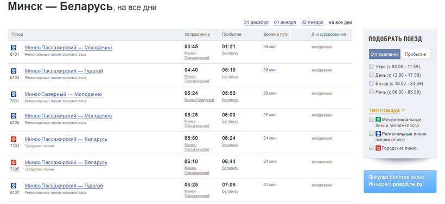
Task: Switch to the Прибытие tab
Action: [x=416, y=54]
